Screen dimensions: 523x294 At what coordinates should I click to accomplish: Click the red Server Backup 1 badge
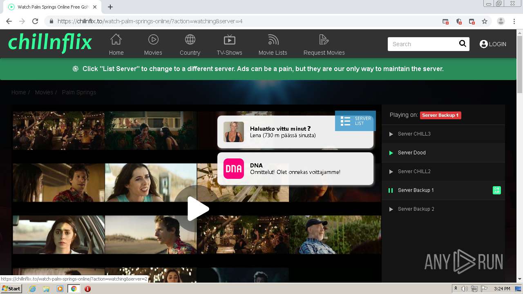coord(440,115)
